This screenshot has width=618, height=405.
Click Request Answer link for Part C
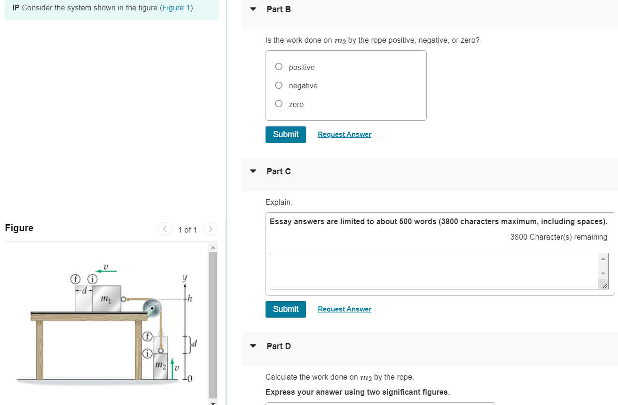pos(344,309)
